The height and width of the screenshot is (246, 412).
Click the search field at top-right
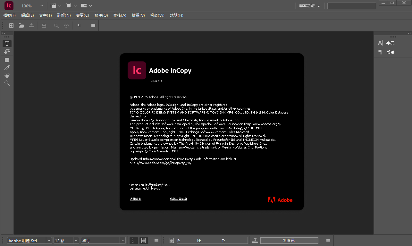pos(352,6)
